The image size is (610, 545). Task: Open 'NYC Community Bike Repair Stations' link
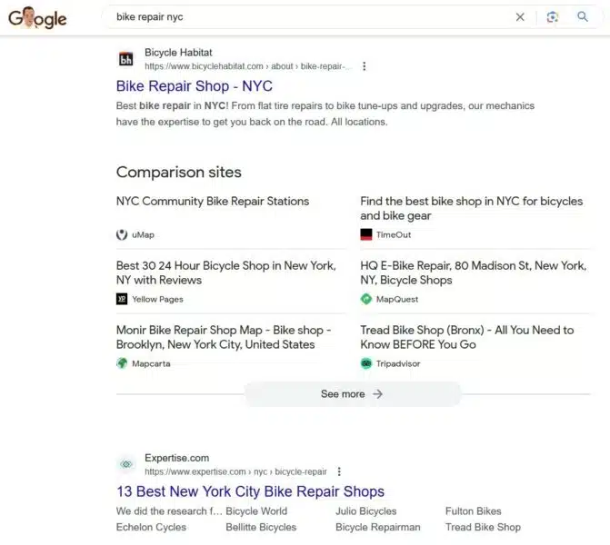click(x=213, y=201)
